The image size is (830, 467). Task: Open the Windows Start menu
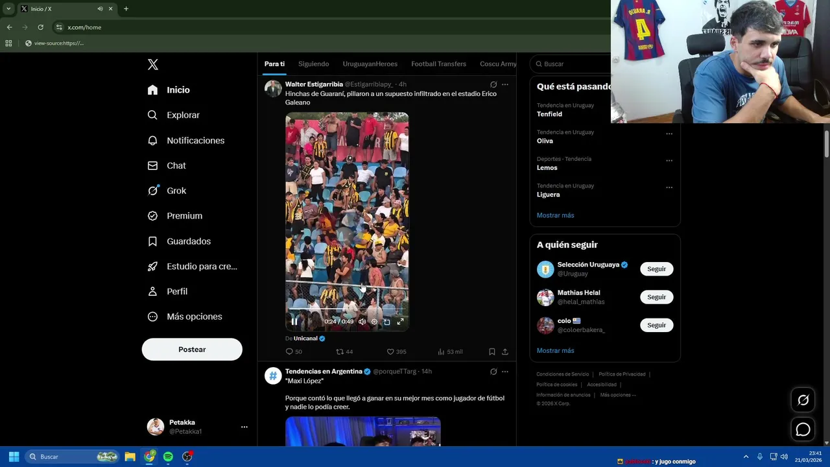(14, 457)
